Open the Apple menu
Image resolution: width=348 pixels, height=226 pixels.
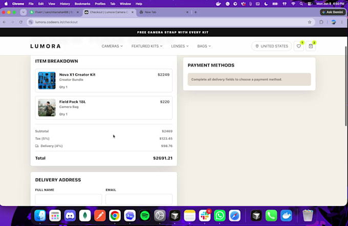(6, 4)
